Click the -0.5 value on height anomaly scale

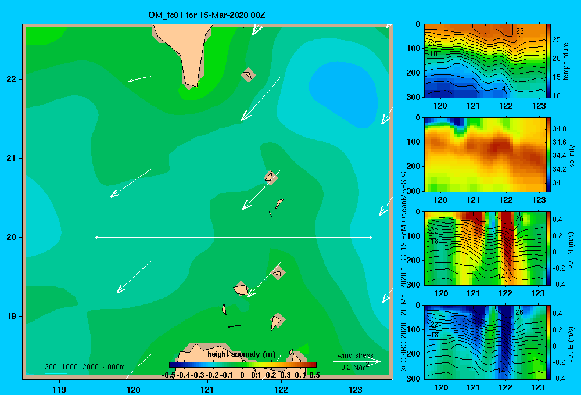169,375
